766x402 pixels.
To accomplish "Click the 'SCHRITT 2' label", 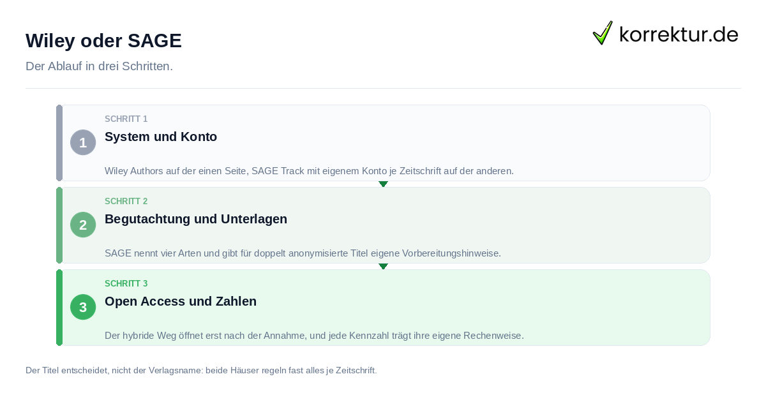I will coord(126,202).
